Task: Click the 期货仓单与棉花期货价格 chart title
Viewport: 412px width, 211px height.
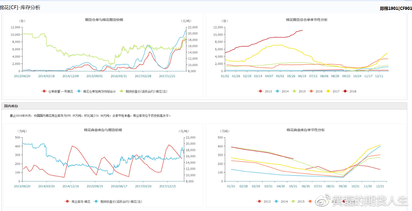Action: pos(104,20)
